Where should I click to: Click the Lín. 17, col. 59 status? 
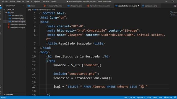point(129,97)
